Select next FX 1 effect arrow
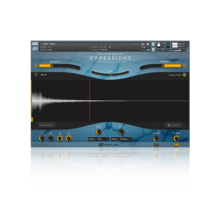 tap(104, 132)
